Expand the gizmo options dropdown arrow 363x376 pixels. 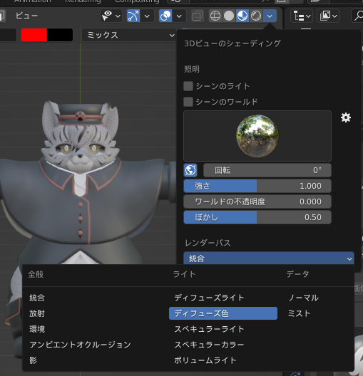pos(147,16)
